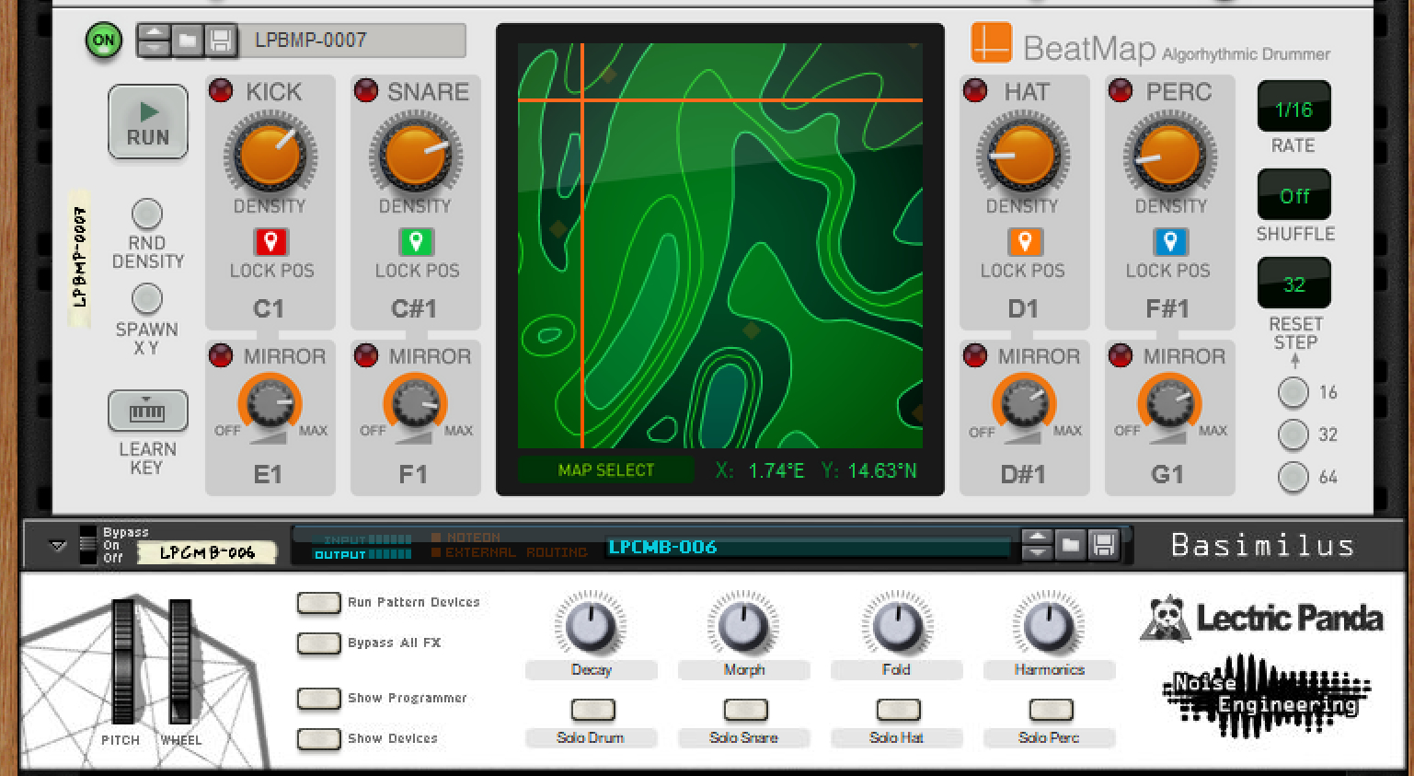Toggle the Bypass All FX button
Viewport: 1414px width, 776px height.
click(x=318, y=643)
